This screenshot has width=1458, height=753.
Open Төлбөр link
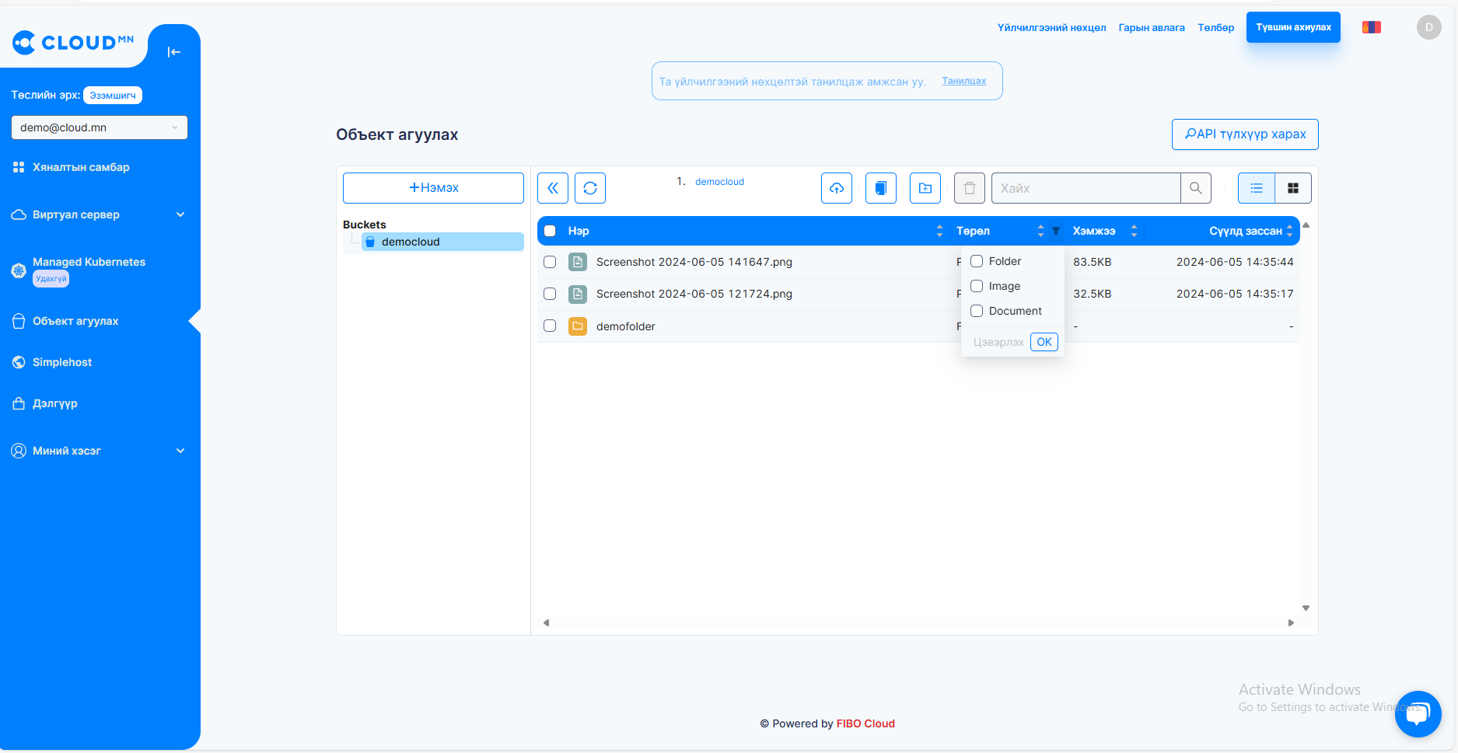tap(1216, 27)
